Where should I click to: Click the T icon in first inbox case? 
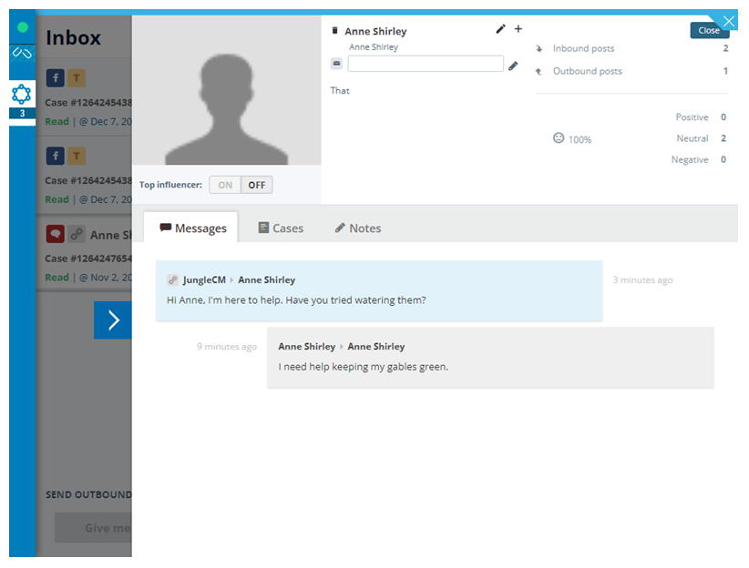77,77
